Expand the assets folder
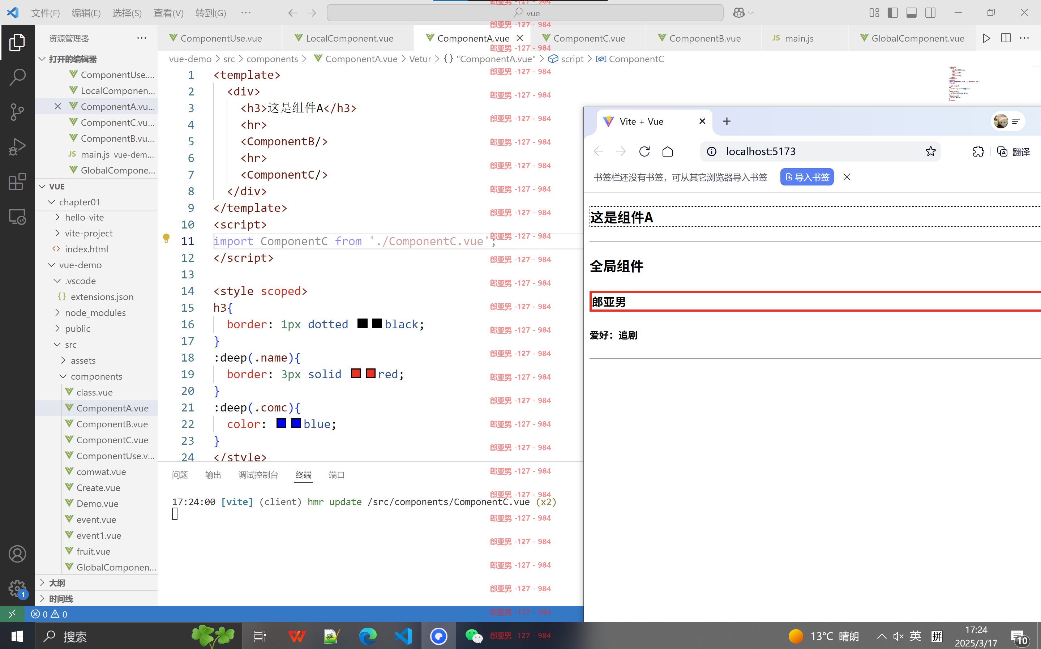 click(63, 360)
